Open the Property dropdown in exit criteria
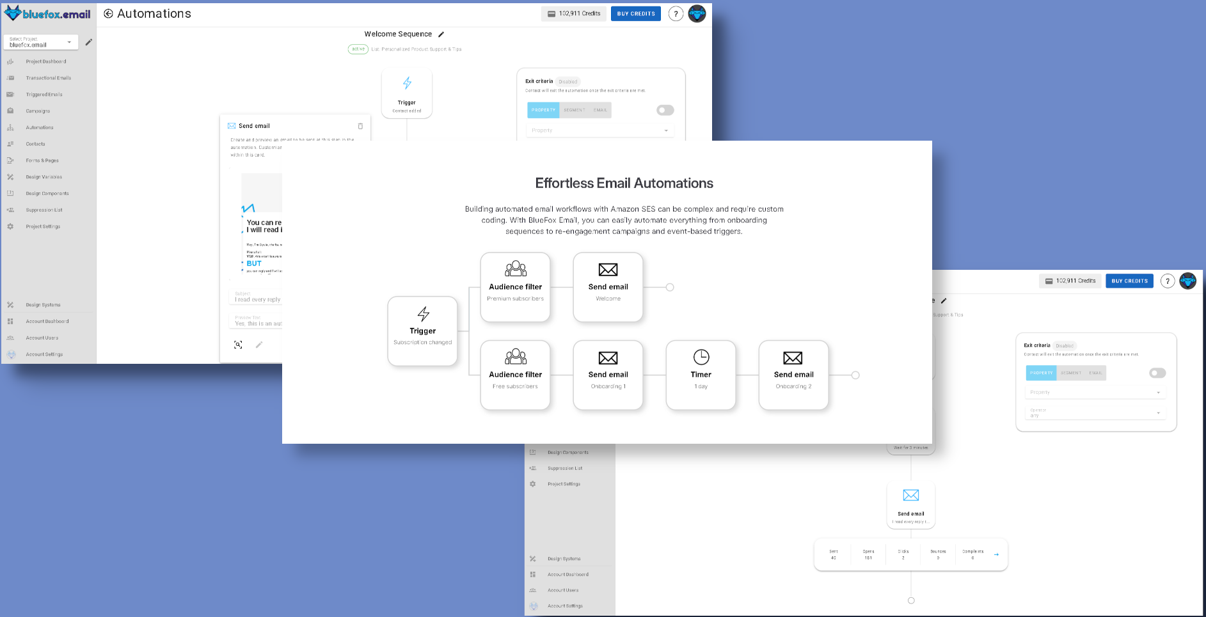 [600, 130]
